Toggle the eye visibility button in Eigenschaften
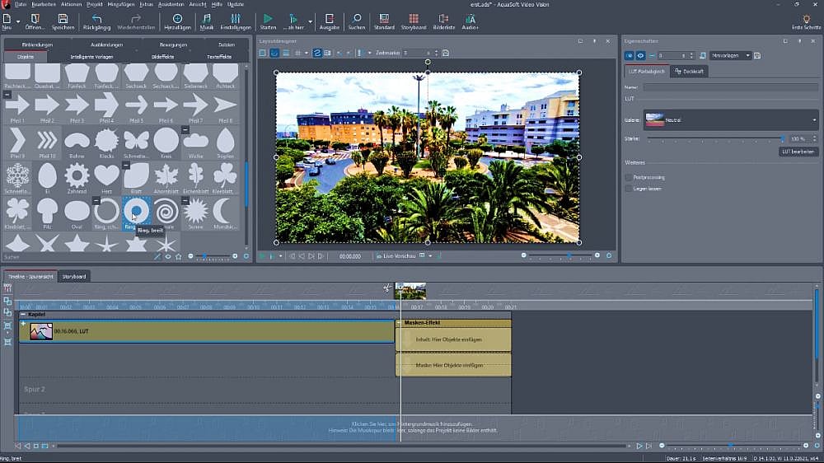824x463 pixels. 640,55
